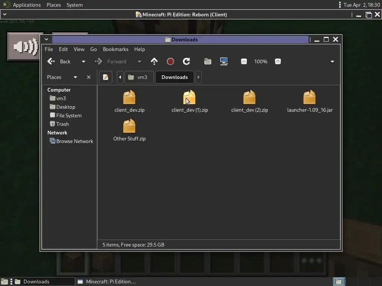Reload the folder with refresh icon
382x286 pixels.
coord(187,61)
